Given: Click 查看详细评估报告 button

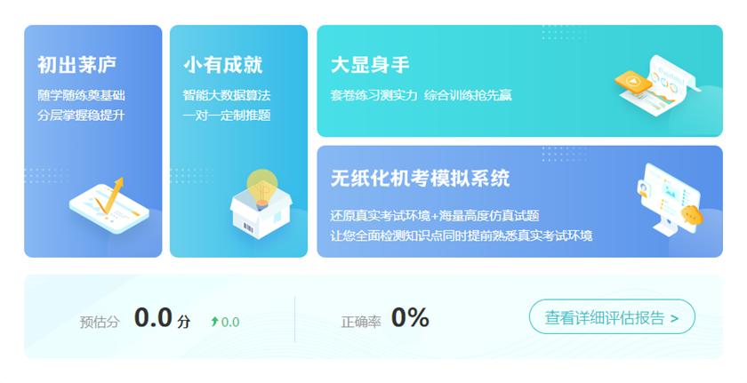Looking at the screenshot, I should pos(612,317).
